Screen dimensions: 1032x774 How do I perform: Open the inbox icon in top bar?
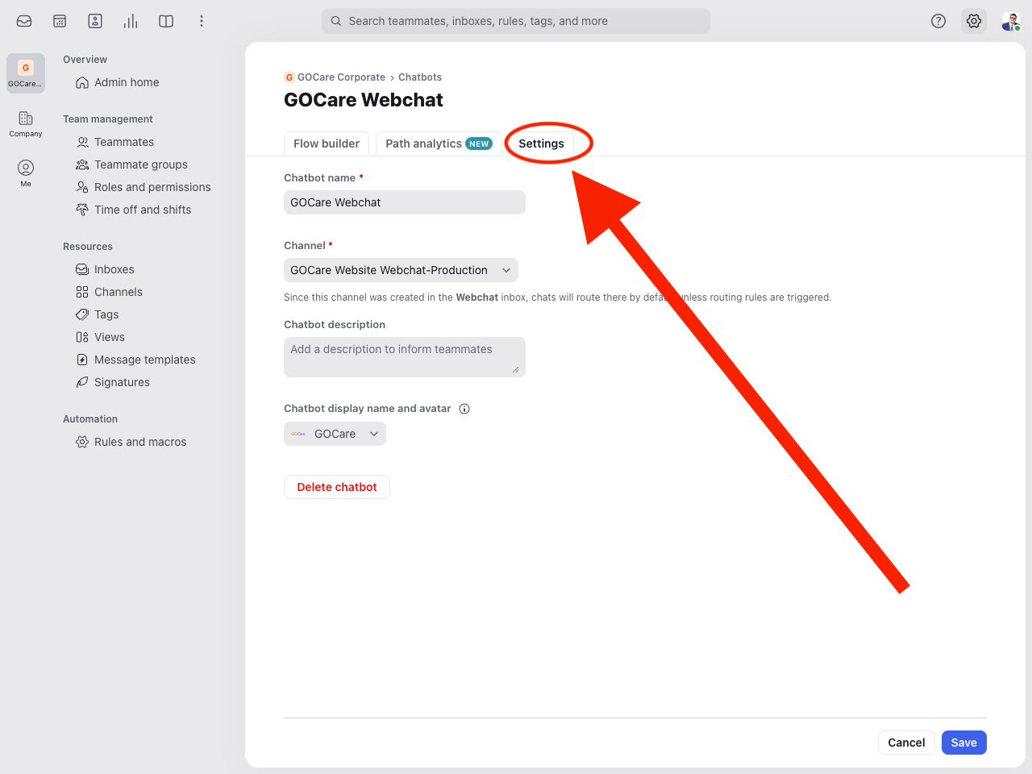point(24,21)
